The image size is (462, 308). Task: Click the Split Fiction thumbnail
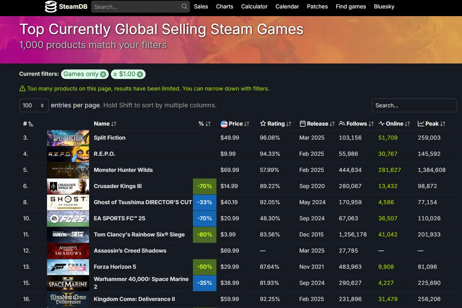tap(68, 138)
